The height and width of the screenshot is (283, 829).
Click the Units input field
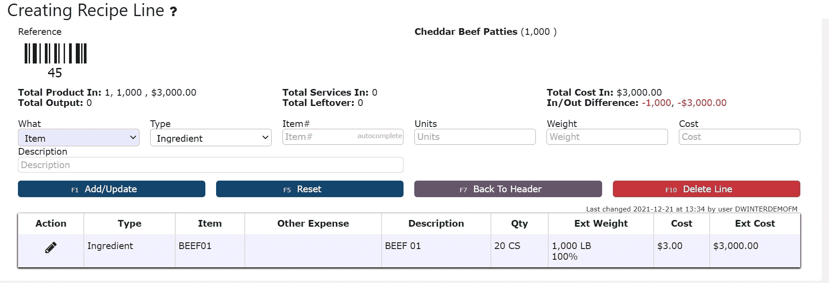pos(475,137)
